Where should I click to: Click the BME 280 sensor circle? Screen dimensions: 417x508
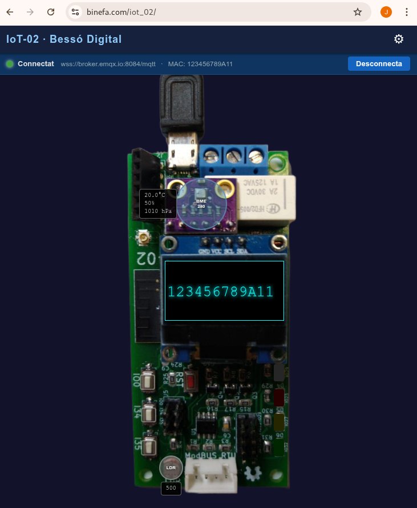coord(201,204)
